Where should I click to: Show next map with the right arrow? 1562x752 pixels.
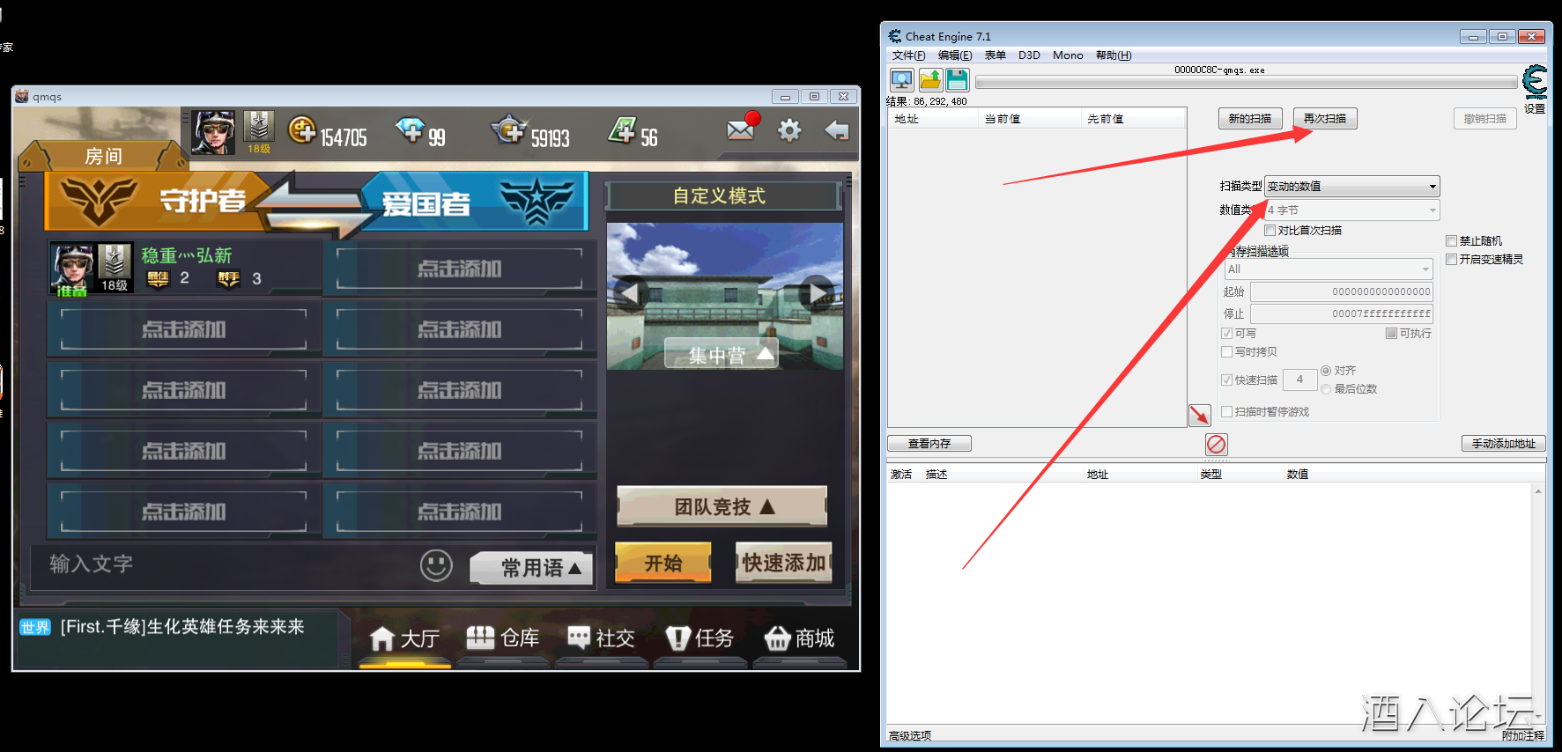[818, 291]
